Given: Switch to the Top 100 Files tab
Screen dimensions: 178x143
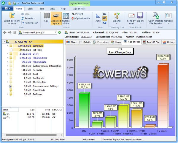Looking at the screenshot, I should [152, 42].
